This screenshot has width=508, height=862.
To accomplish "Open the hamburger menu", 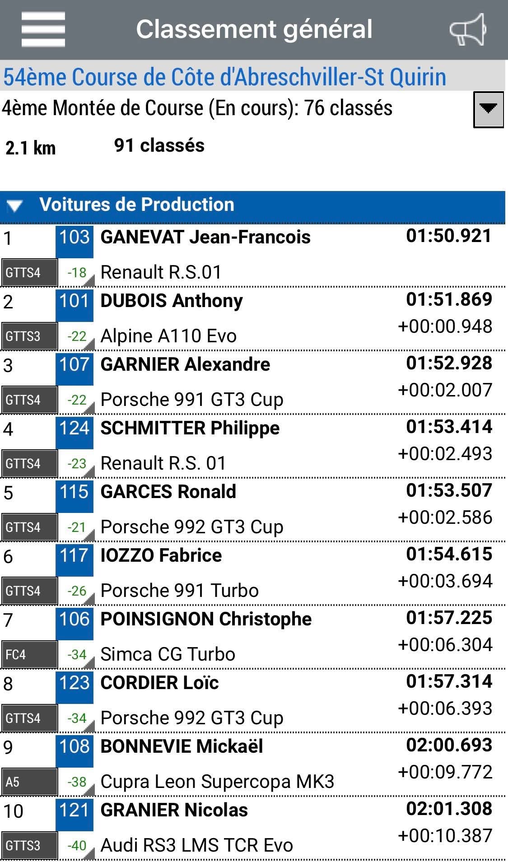I will [x=43, y=29].
